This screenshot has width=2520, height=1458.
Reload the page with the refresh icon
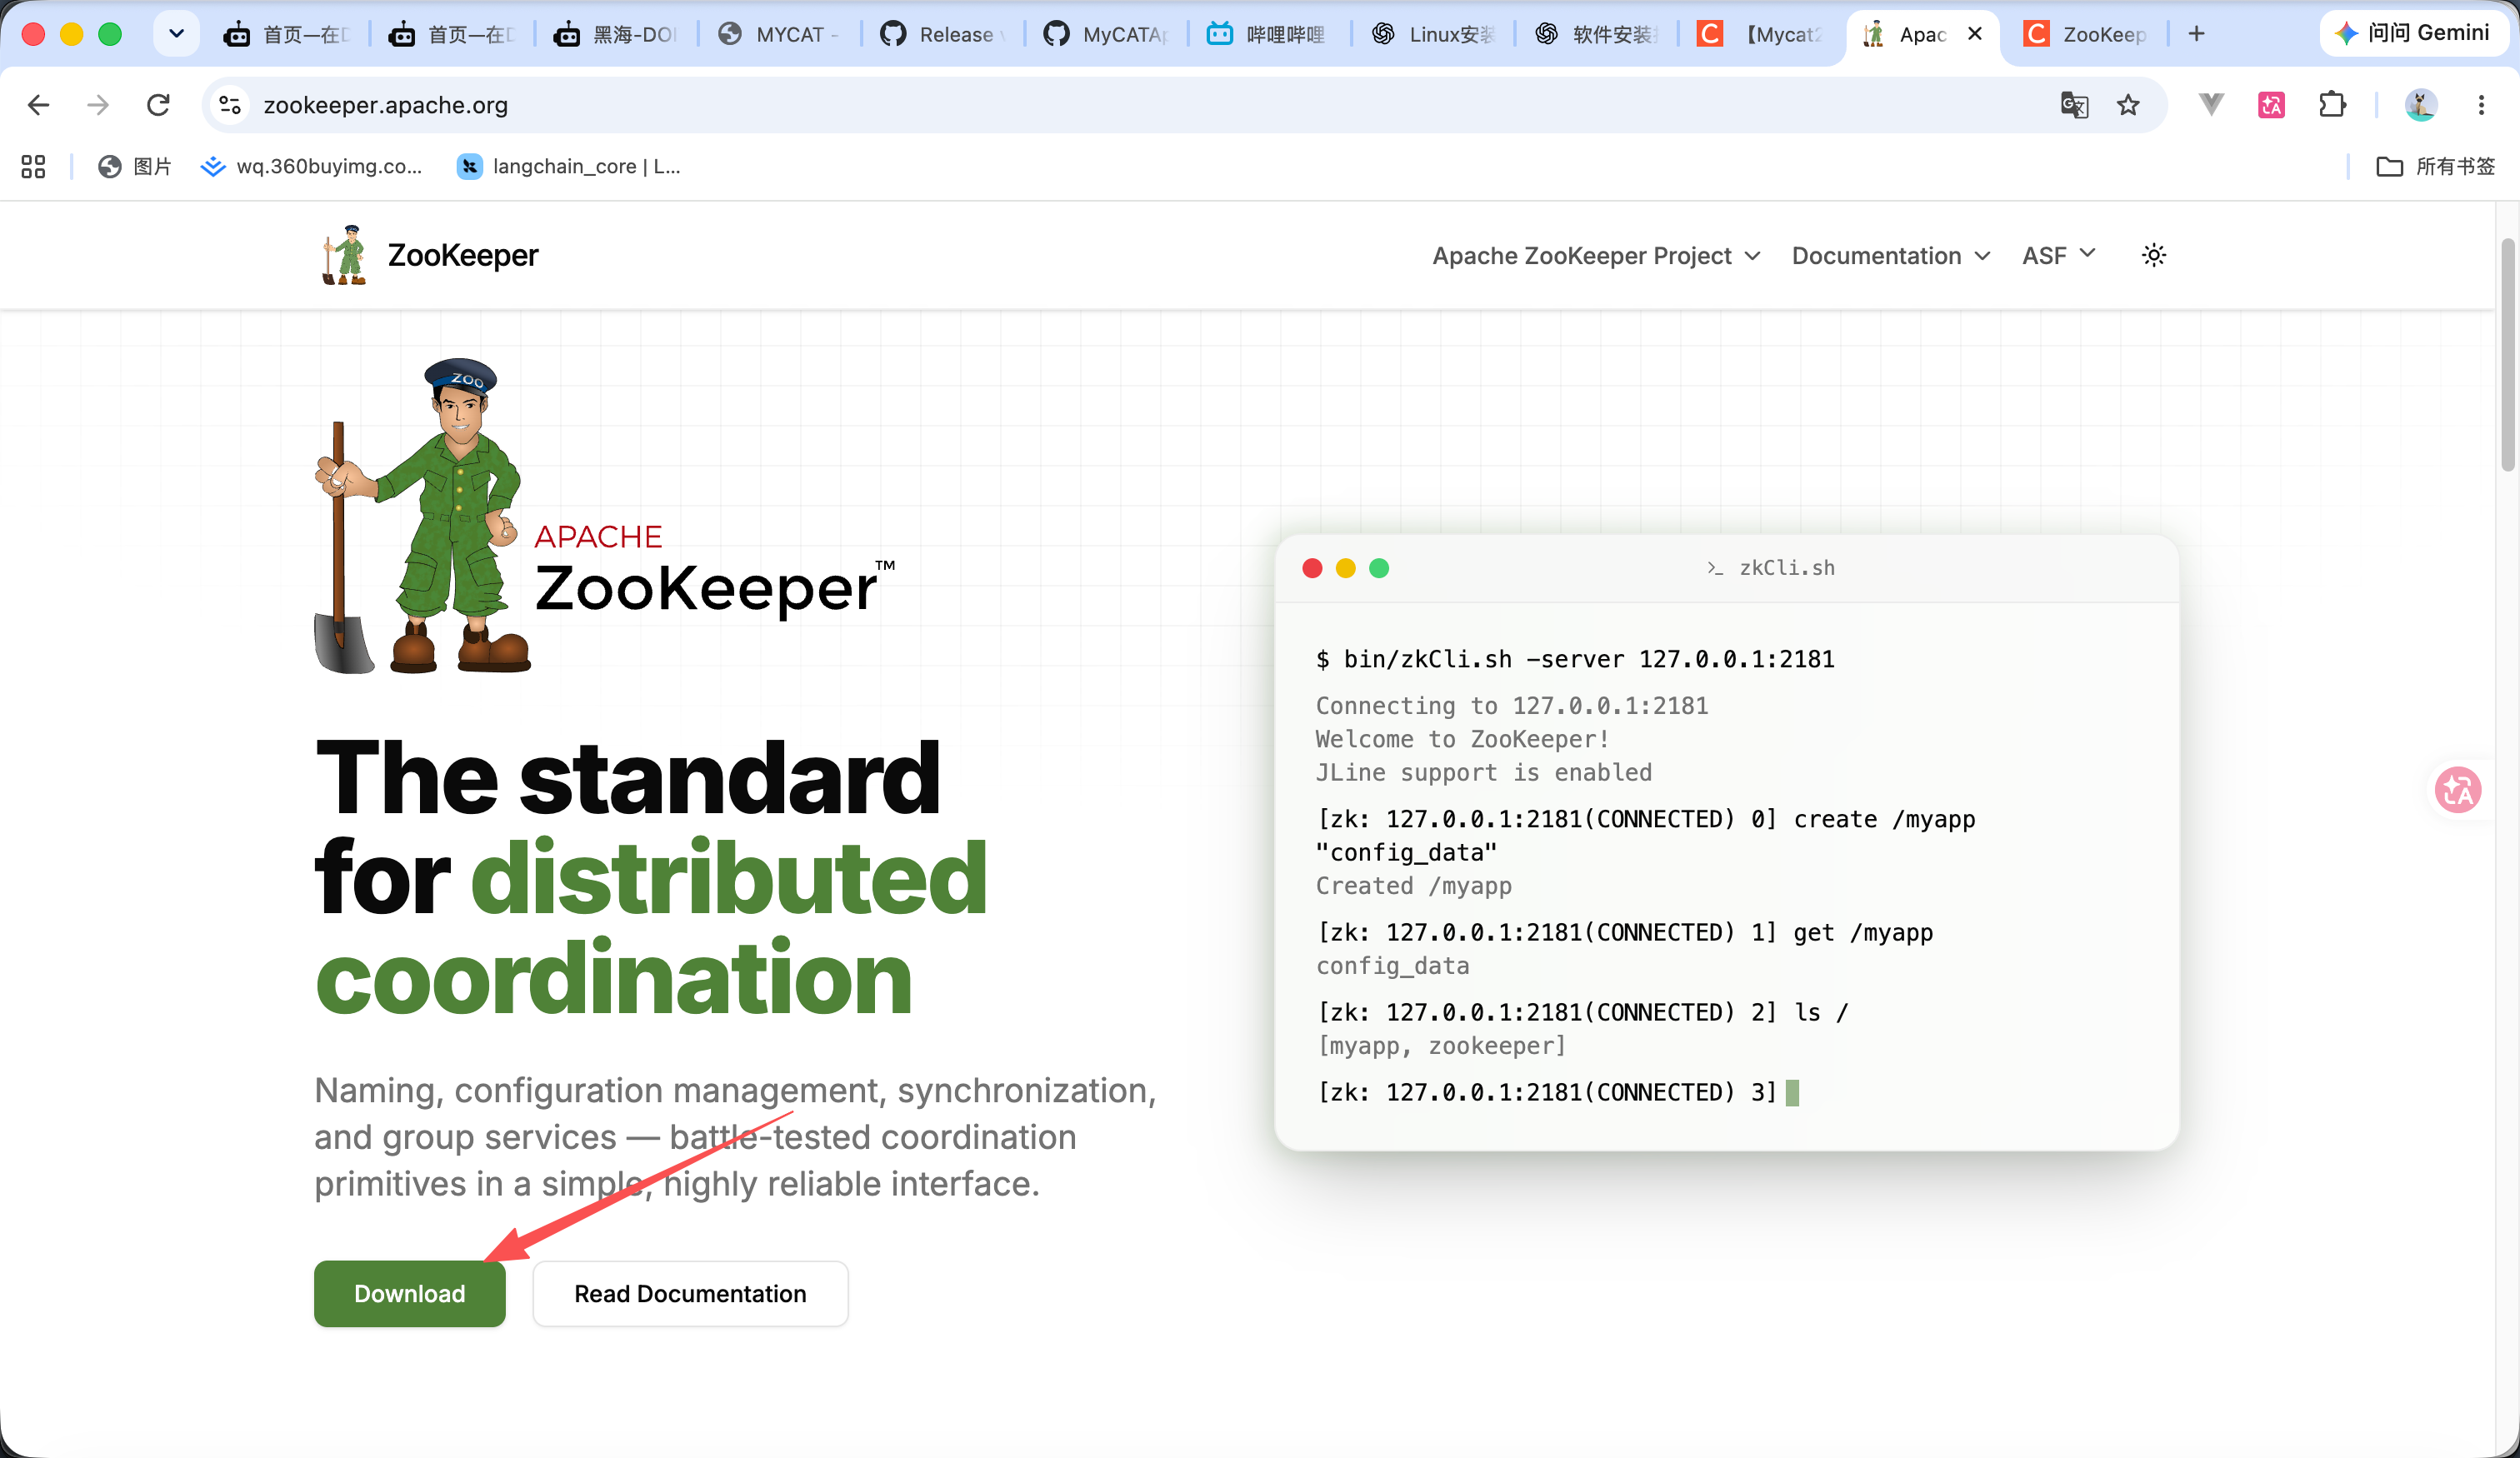(x=158, y=104)
